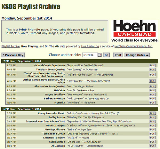The height and width of the screenshot is (149, 160).
Task: Toggle the Change Order sorting button
Action: (x=137, y=55)
